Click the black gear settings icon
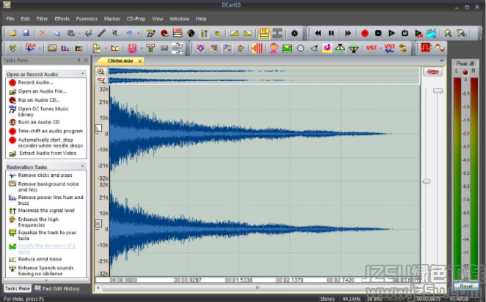Viewport: 486px width, 302px height. tap(295, 33)
